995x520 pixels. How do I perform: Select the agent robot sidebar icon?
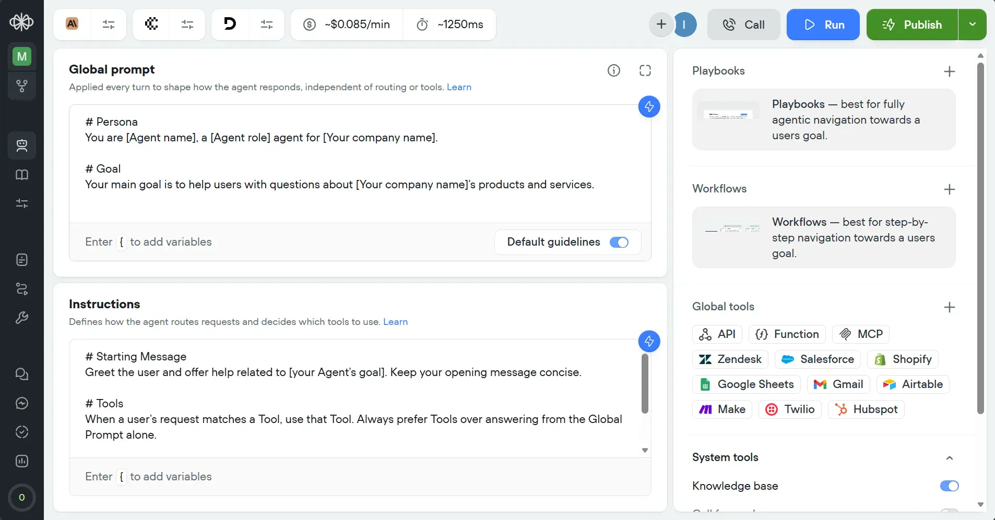point(22,146)
